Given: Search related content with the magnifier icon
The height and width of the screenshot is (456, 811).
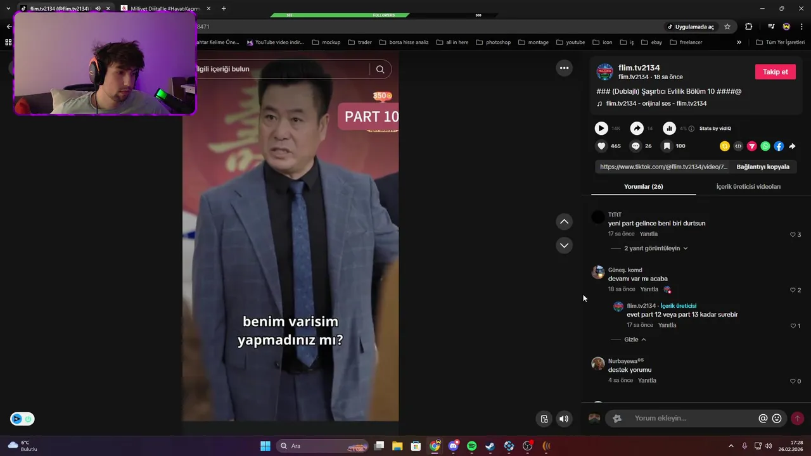Looking at the screenshot, I should [380, 70].
